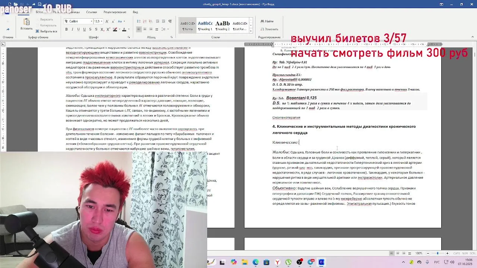Open ribbon display options icon in title bar
The height and width of the screenshot is (268, 477).
[x=441, y=4]
